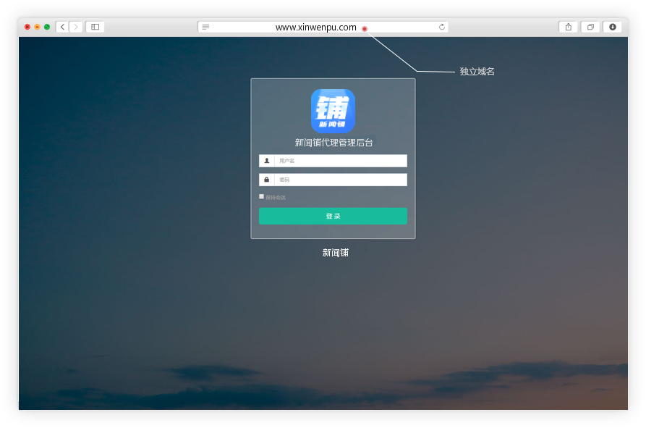The width and height of the screenshot is (646, 428).
Task: Click the lock icon beside the password field
Action: (x=266, y=180)
